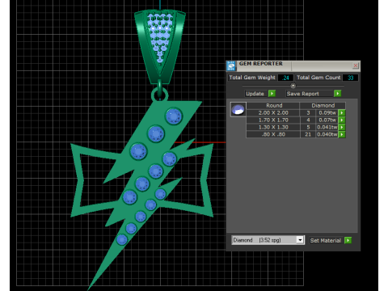
Task: Click the Total Gem Weight value field
Action: pos(285,78)
